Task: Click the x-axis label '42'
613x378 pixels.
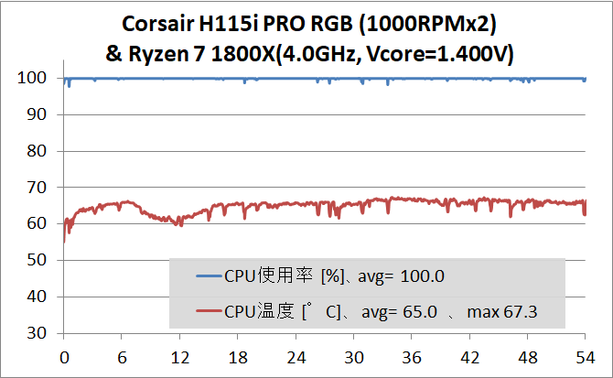Action: 469,358
